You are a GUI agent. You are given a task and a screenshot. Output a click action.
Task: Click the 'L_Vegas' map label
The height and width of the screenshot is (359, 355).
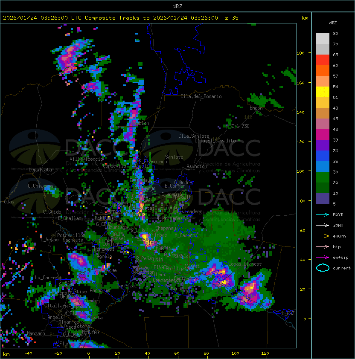pyautogui.click(x=49, y=240)
